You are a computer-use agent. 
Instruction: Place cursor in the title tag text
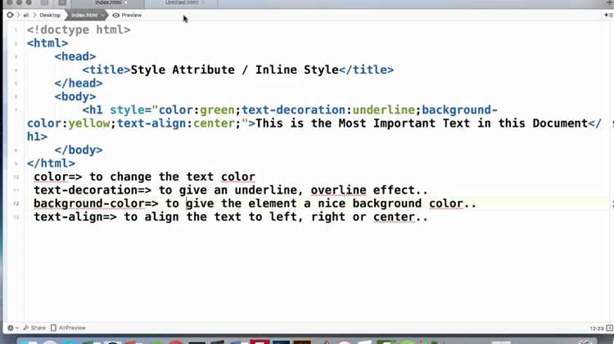(x=234, y=69)
